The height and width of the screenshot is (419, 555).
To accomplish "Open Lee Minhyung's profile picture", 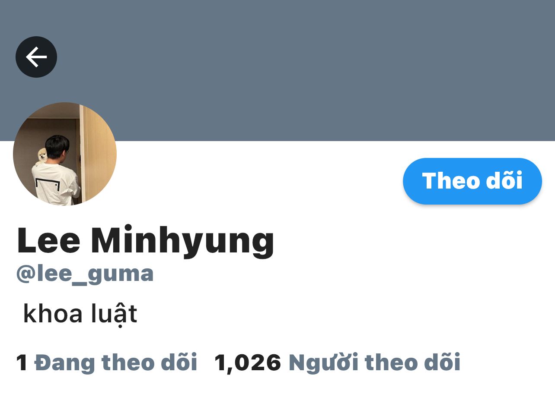I will [x=65, y=154].
